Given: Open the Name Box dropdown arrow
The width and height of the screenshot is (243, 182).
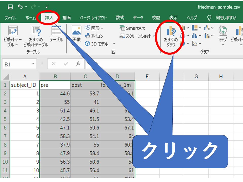Looking at the screenshot, I should [x=33, y=64].
